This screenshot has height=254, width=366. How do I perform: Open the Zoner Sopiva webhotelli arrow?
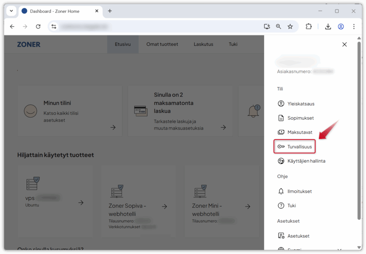(x=164, y=206)
